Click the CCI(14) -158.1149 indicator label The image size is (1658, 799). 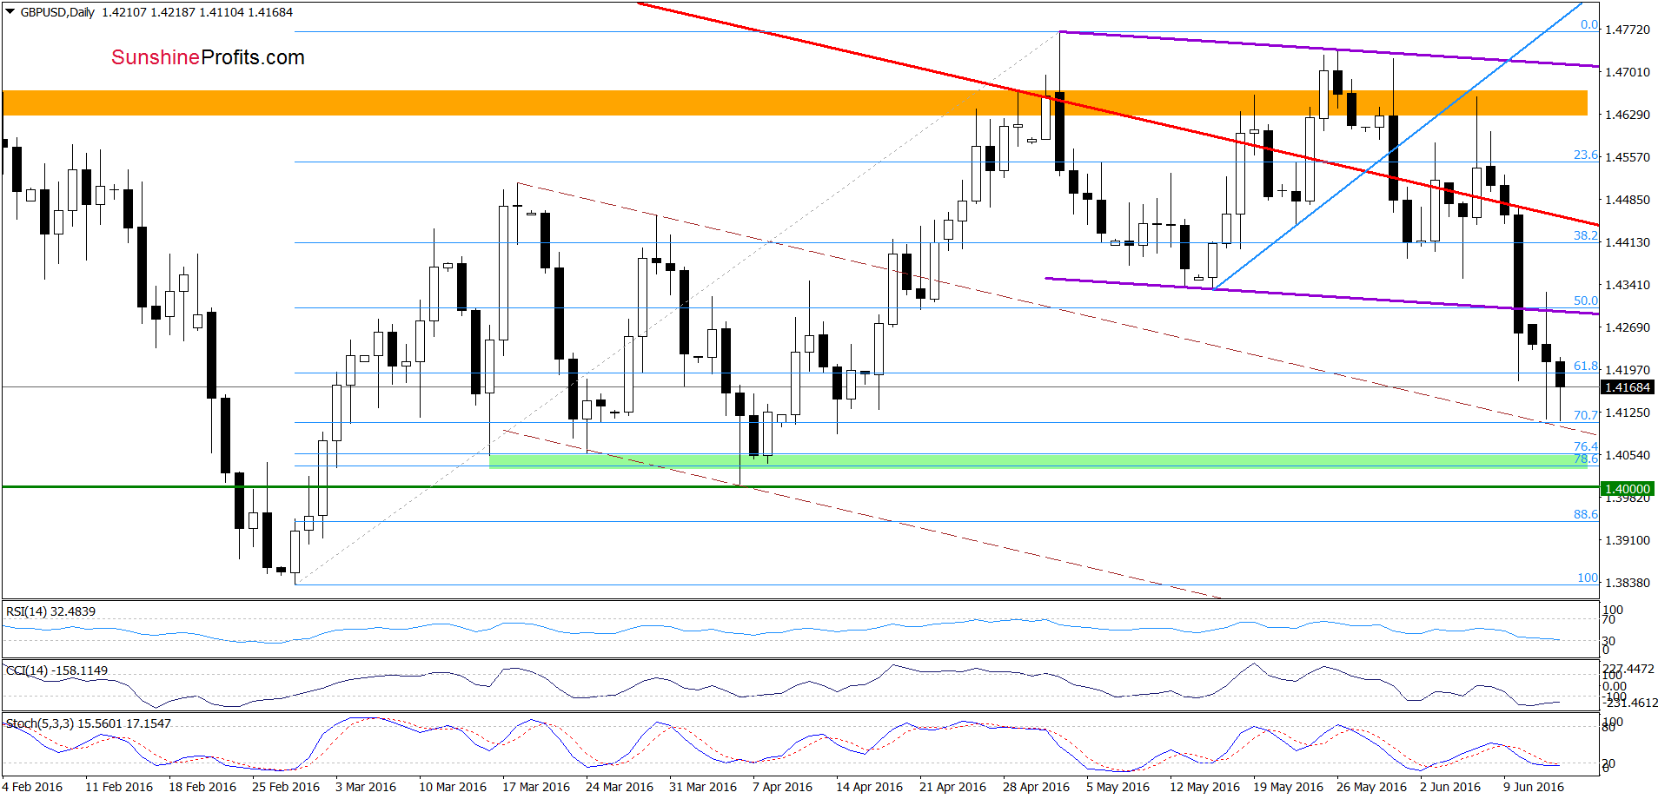click(56, 670)
